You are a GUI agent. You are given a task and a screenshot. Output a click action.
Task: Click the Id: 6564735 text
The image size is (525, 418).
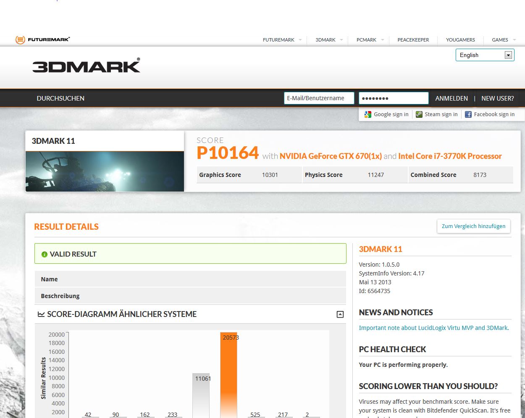tap(375, 291)
